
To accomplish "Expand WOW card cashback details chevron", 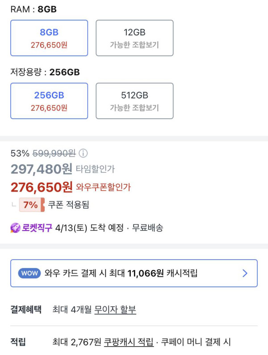I will pos(245,273).
